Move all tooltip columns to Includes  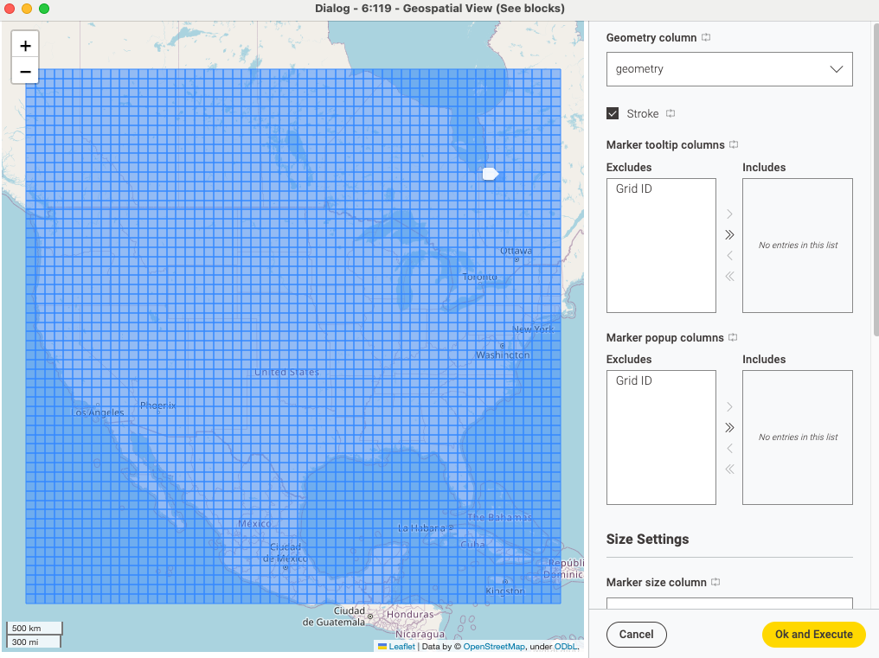point(729,235)
